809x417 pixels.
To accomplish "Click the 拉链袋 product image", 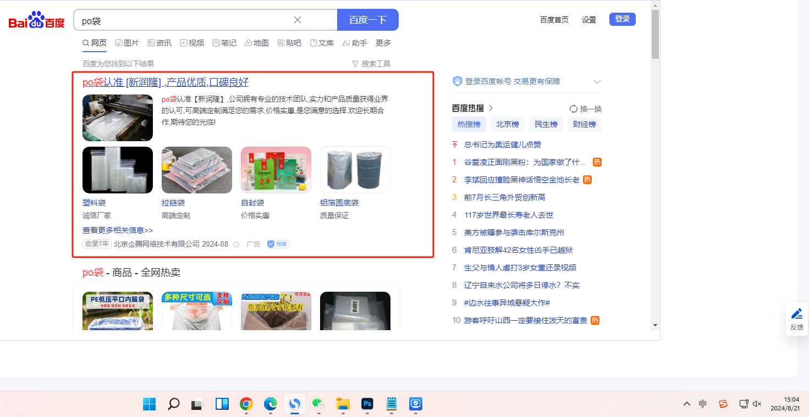I will (197, 170).
